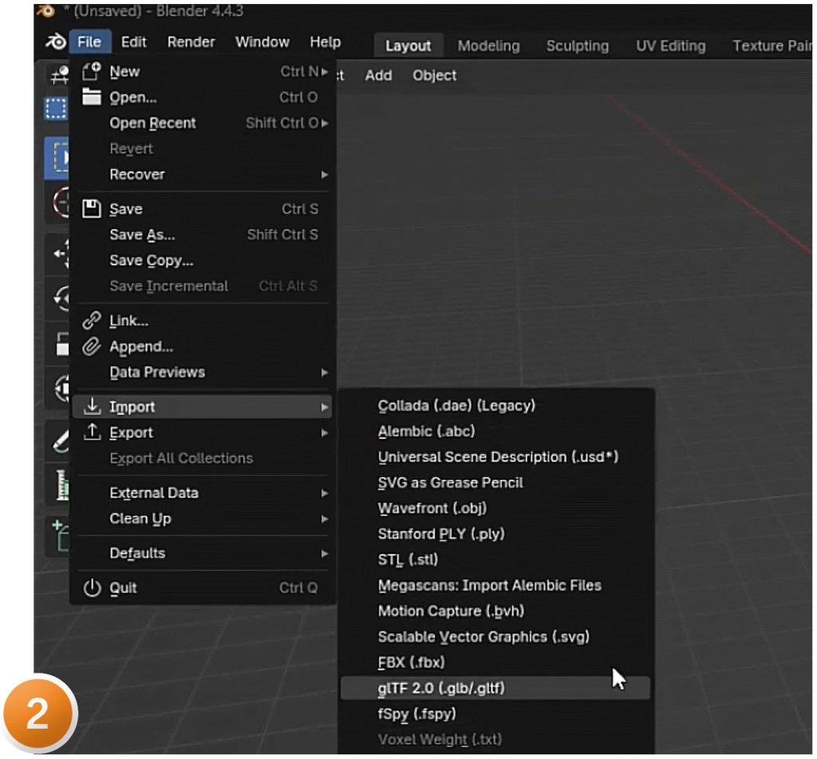Open the Window menu

(x=262, y=42)
